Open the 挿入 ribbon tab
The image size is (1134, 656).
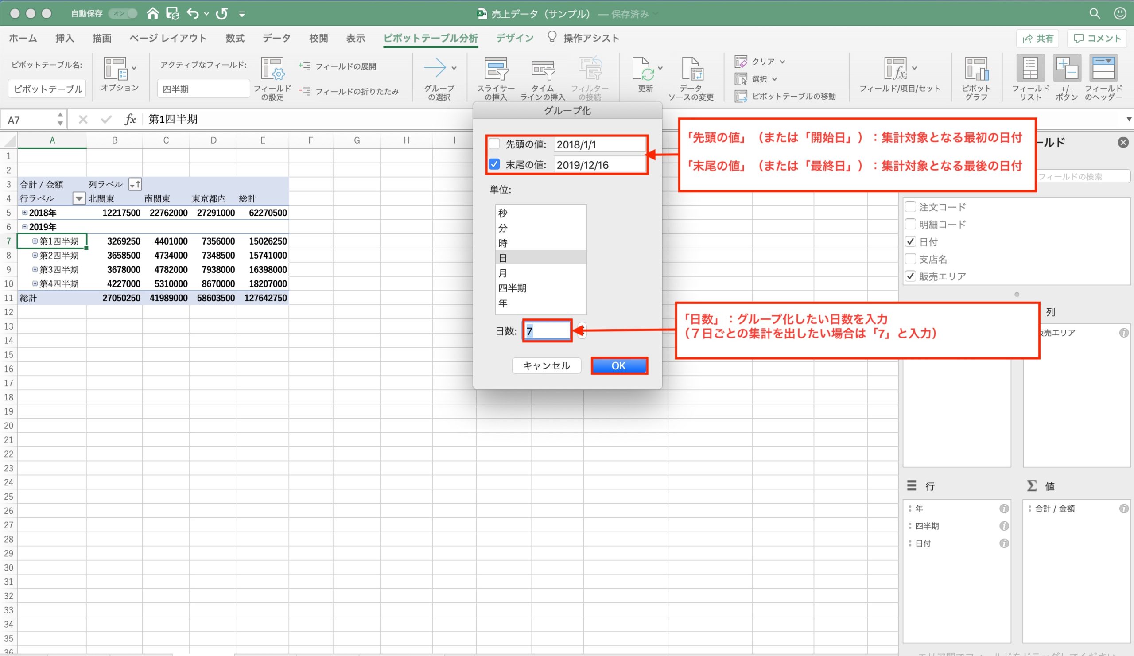64,38
